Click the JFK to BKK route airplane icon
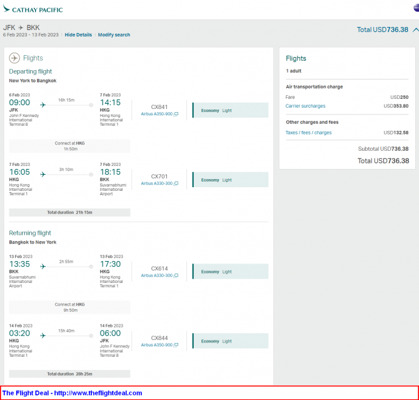The width and height of the screenshot is (419, 400). coord(21,28)
